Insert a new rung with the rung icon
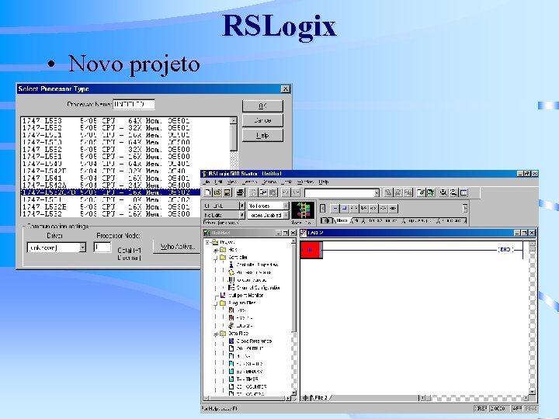The height and width of the screenshot is (419, 559). [335, 208]
